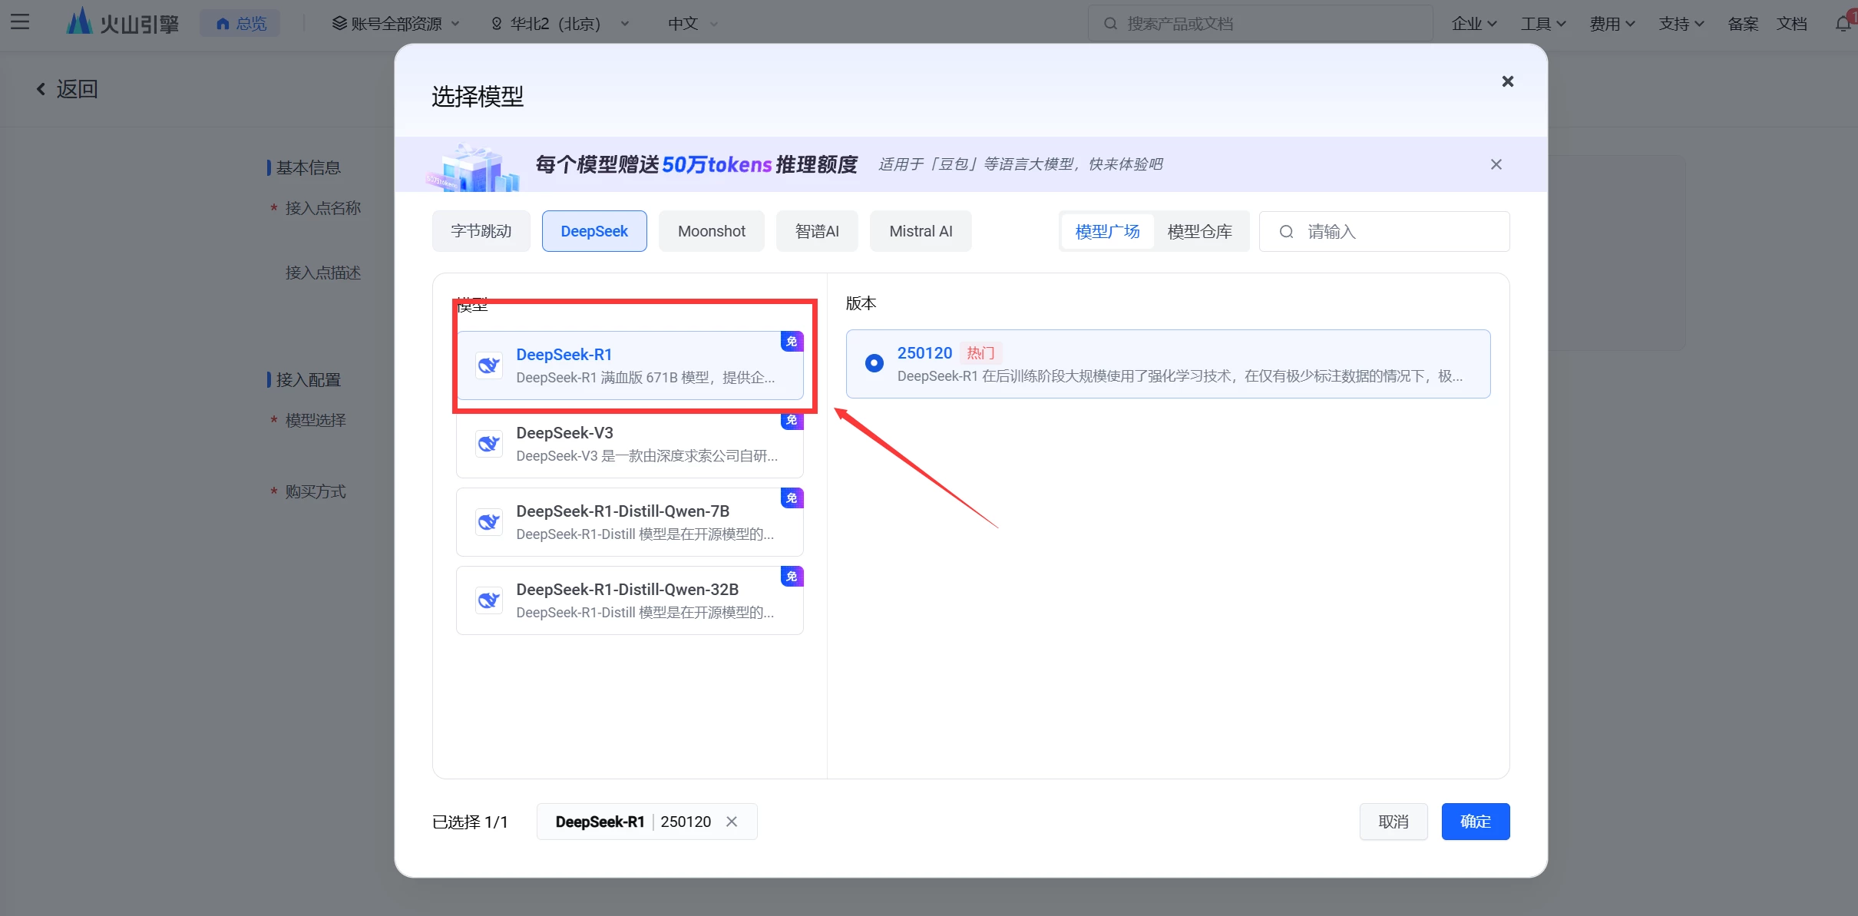This screenshot has width=1858, height=916.
Task: Select version 250120 radio button
Action: 874,363
